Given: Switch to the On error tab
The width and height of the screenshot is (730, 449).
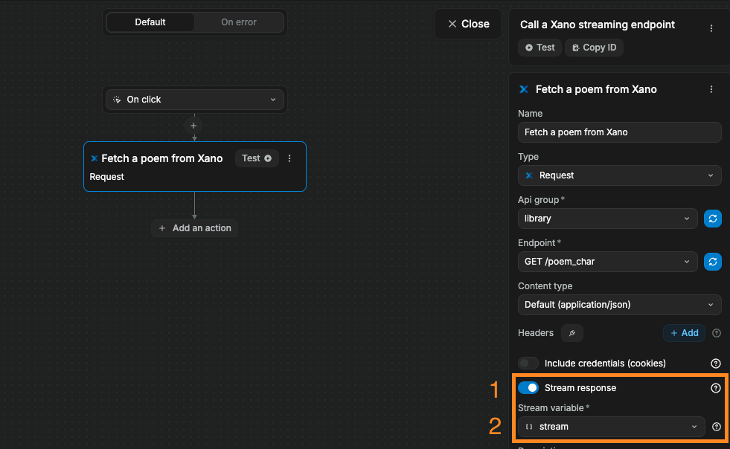Looking at the screenshot, I should click(238, 22).
